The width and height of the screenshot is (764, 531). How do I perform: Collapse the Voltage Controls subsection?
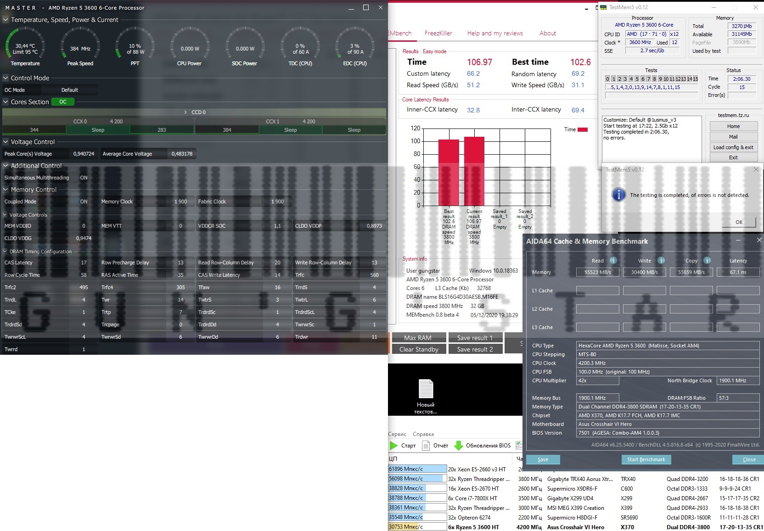click(5, 215)
